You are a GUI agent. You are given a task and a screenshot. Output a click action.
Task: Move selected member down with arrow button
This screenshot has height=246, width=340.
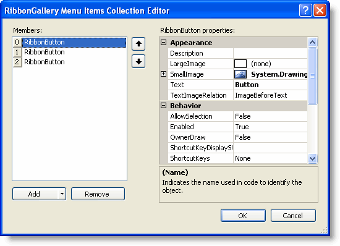click(x=138, y=61)
